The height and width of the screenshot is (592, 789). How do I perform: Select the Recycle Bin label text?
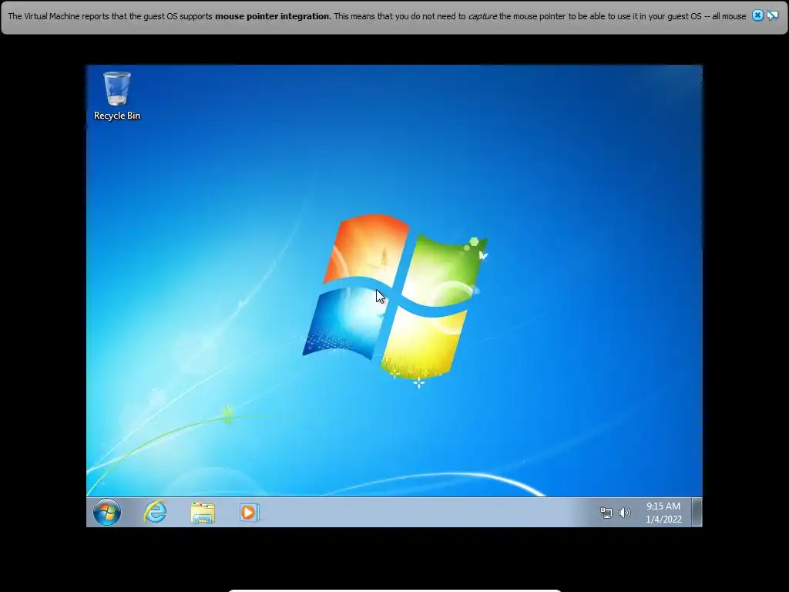click(117, 116)
